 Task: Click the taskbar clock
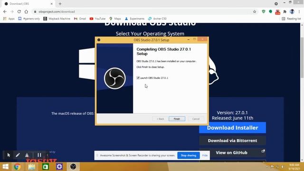tap(294, 167)
